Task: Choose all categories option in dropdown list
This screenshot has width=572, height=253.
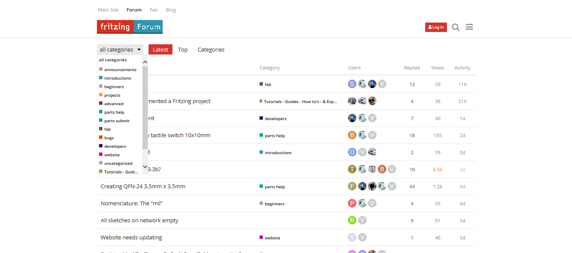Action: [113, 60]
